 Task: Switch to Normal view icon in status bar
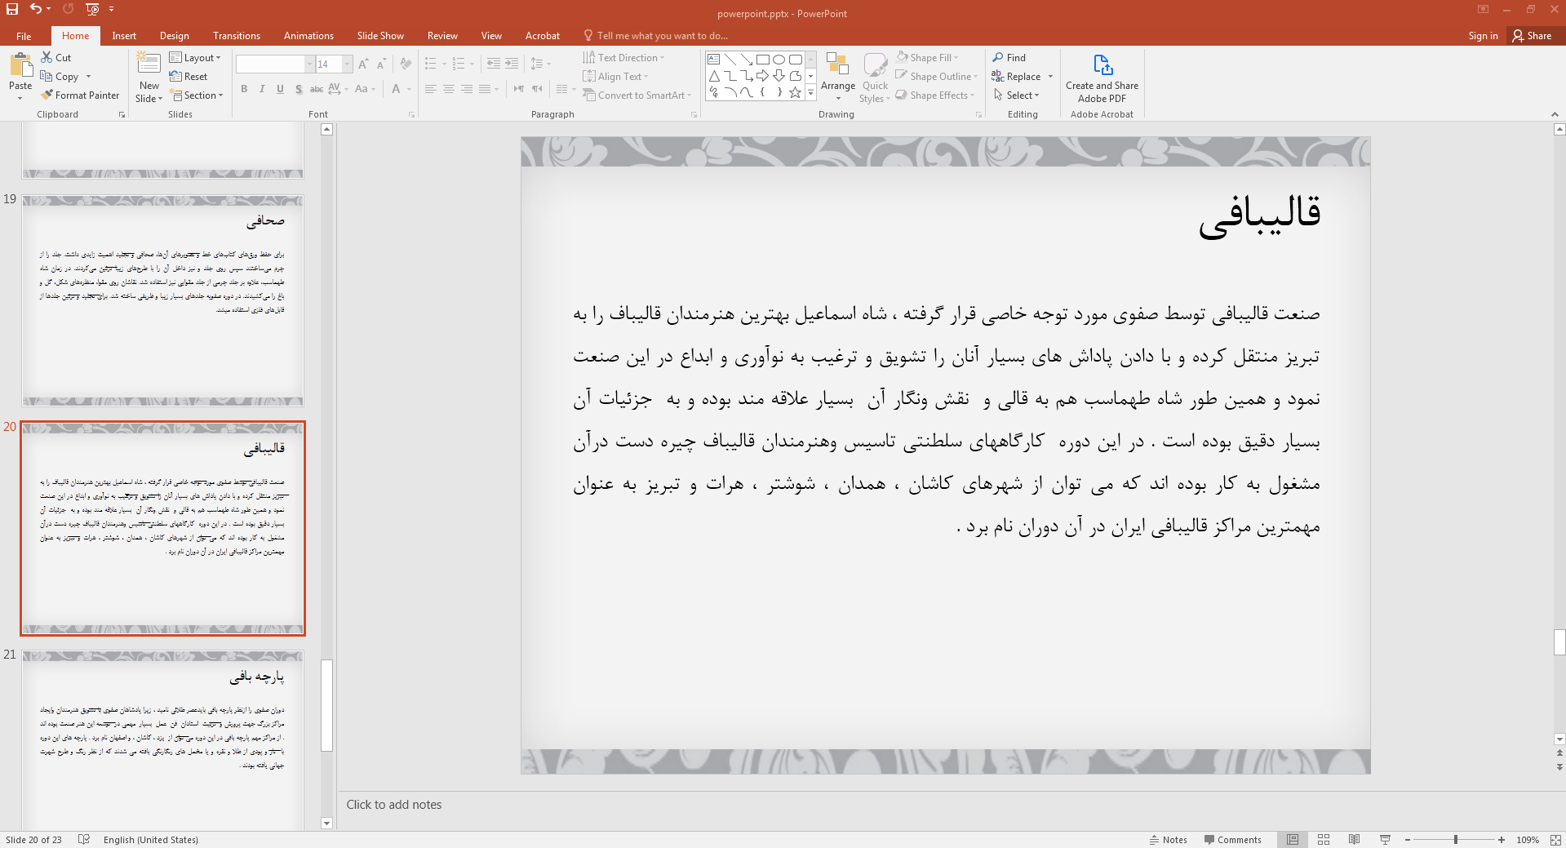click(1293, 839)
